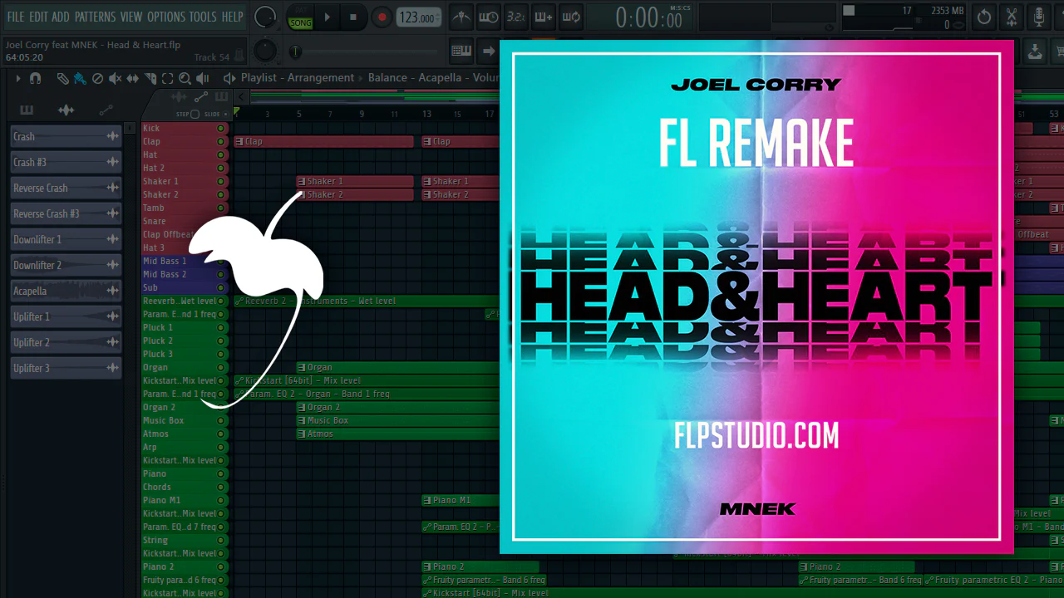The height and width of the screenshot is (598, 1064).
Task: Open the typing keyboard to piano icon
Action: [461, 51]
